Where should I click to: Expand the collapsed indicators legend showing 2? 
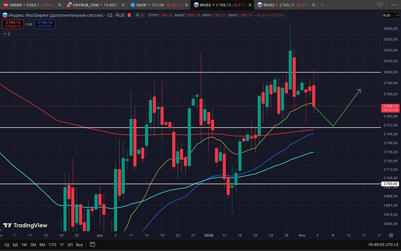[x=7, y=34]
